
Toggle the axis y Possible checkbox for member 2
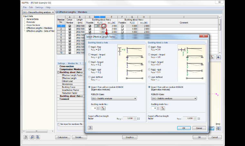pyautogui.click(x=90, y=29)
